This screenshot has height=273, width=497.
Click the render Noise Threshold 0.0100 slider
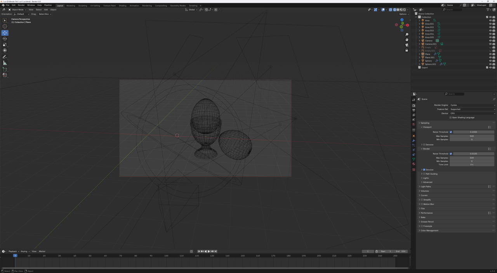pyautogui.click(x=473, y=154)
